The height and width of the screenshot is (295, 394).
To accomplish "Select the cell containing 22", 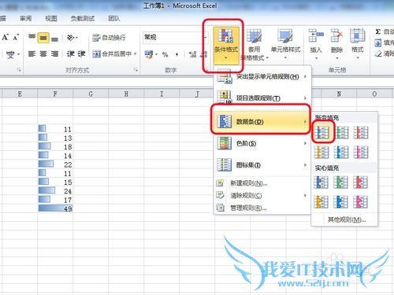I will [55, 164].
